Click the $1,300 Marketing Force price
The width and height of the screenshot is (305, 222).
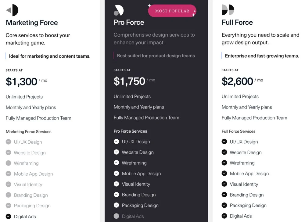coord(21,81)
